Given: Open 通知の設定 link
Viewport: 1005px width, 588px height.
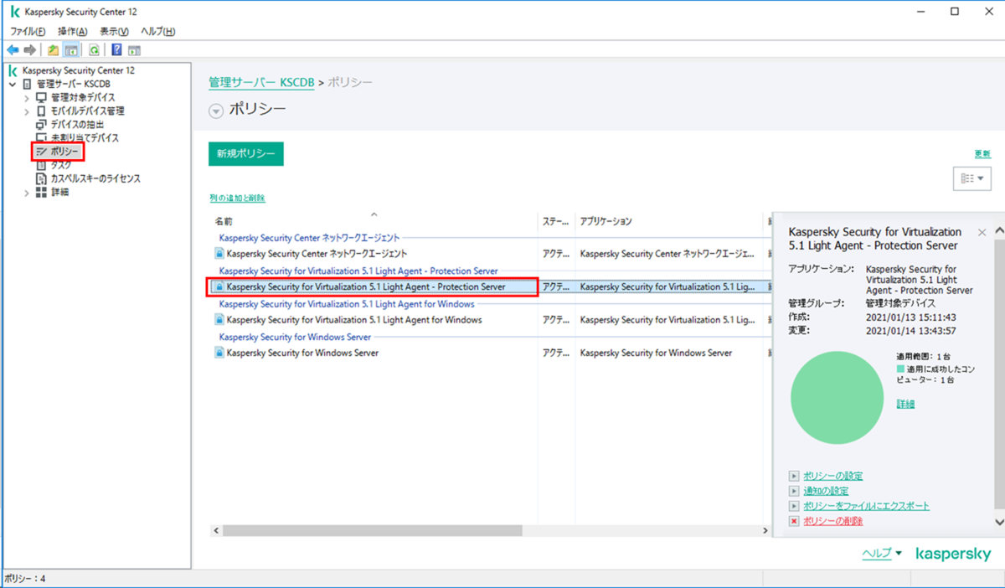Looking at the screenshot, I should pos(826,491).
